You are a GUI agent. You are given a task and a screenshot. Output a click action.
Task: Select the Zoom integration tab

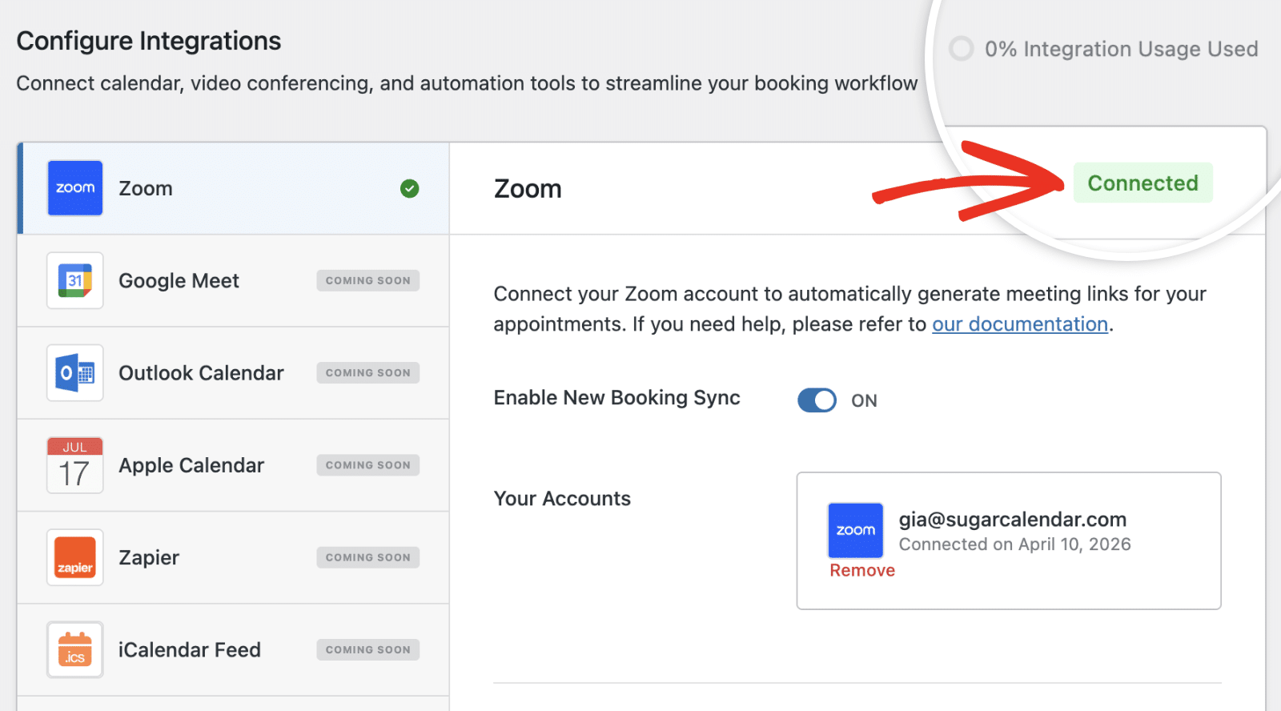(x=233, y=188)
